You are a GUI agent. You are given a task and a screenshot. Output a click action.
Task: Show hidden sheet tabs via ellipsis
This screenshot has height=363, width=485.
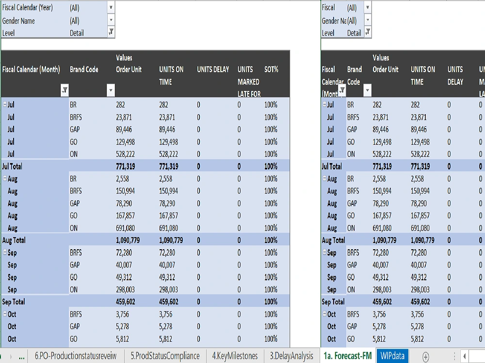(22, 357)
